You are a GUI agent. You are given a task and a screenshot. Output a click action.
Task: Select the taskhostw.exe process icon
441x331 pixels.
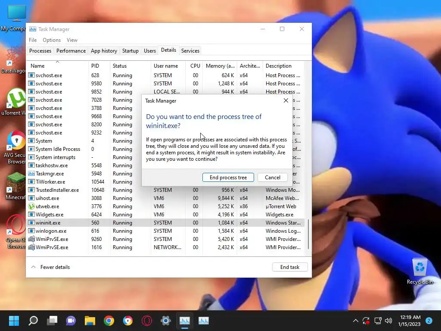pos(31,165)
